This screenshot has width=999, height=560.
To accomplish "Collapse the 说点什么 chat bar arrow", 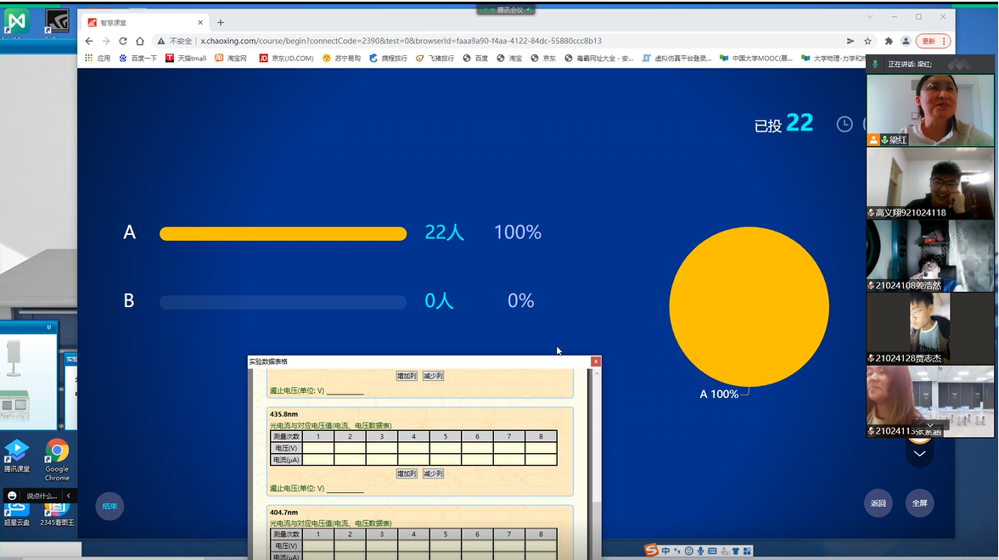I will click(x=68, y=496).
